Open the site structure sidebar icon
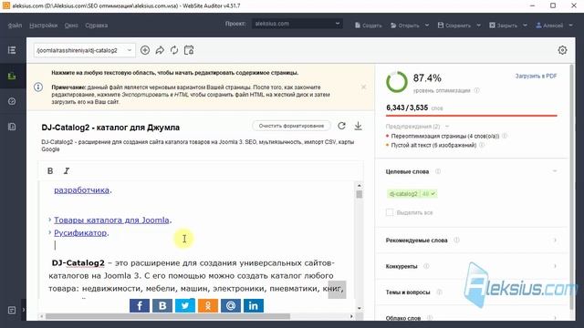 click(x=12, y=50)
